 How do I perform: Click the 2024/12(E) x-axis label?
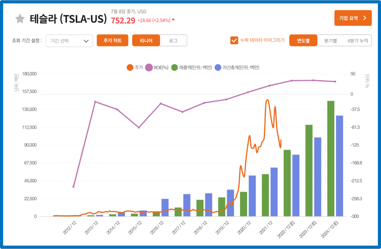click(x=330, y=229)
